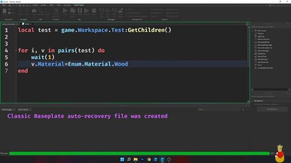Viewport: 291px width, 163px height.
Task: Click the editor scrollbar down arrow
Action: point(248,101)
